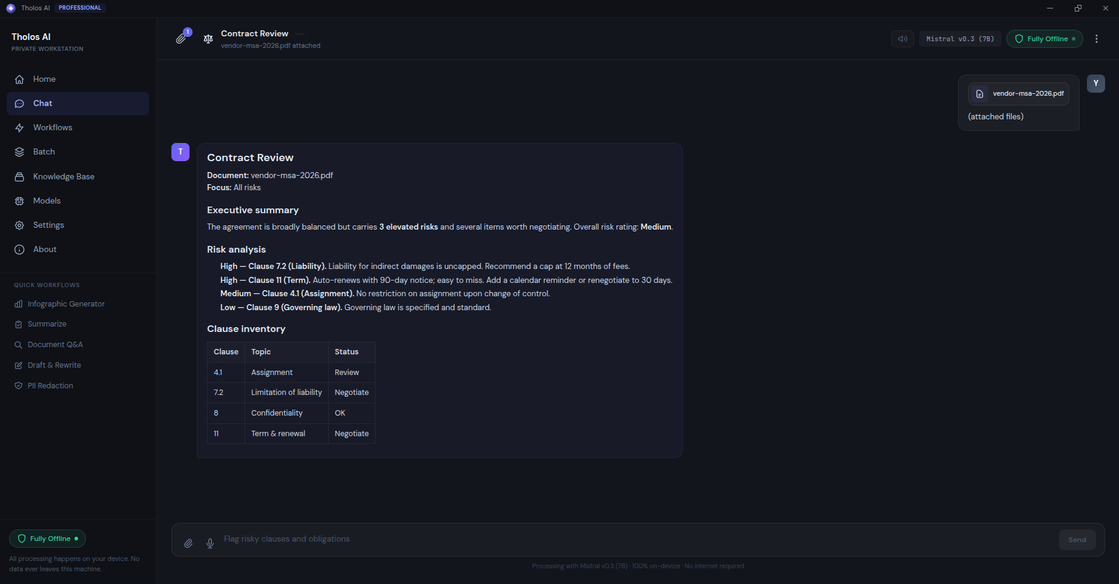Open the Models page
The height and width of the screenshot is (584, 1119).
[x=78, y=201]
